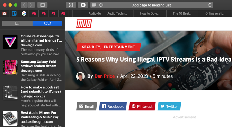Open the second red cube pinned tab

pos(44,13)
